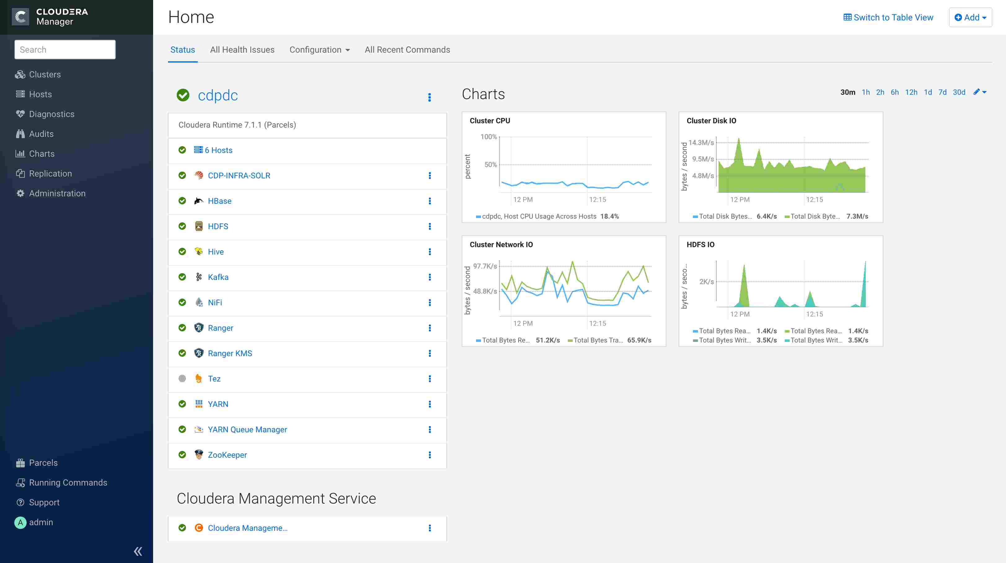Collapse the sidebar with the double-chevron icon
The height and width of the screenshot is (563, 1006).
(x=138, y=551)
